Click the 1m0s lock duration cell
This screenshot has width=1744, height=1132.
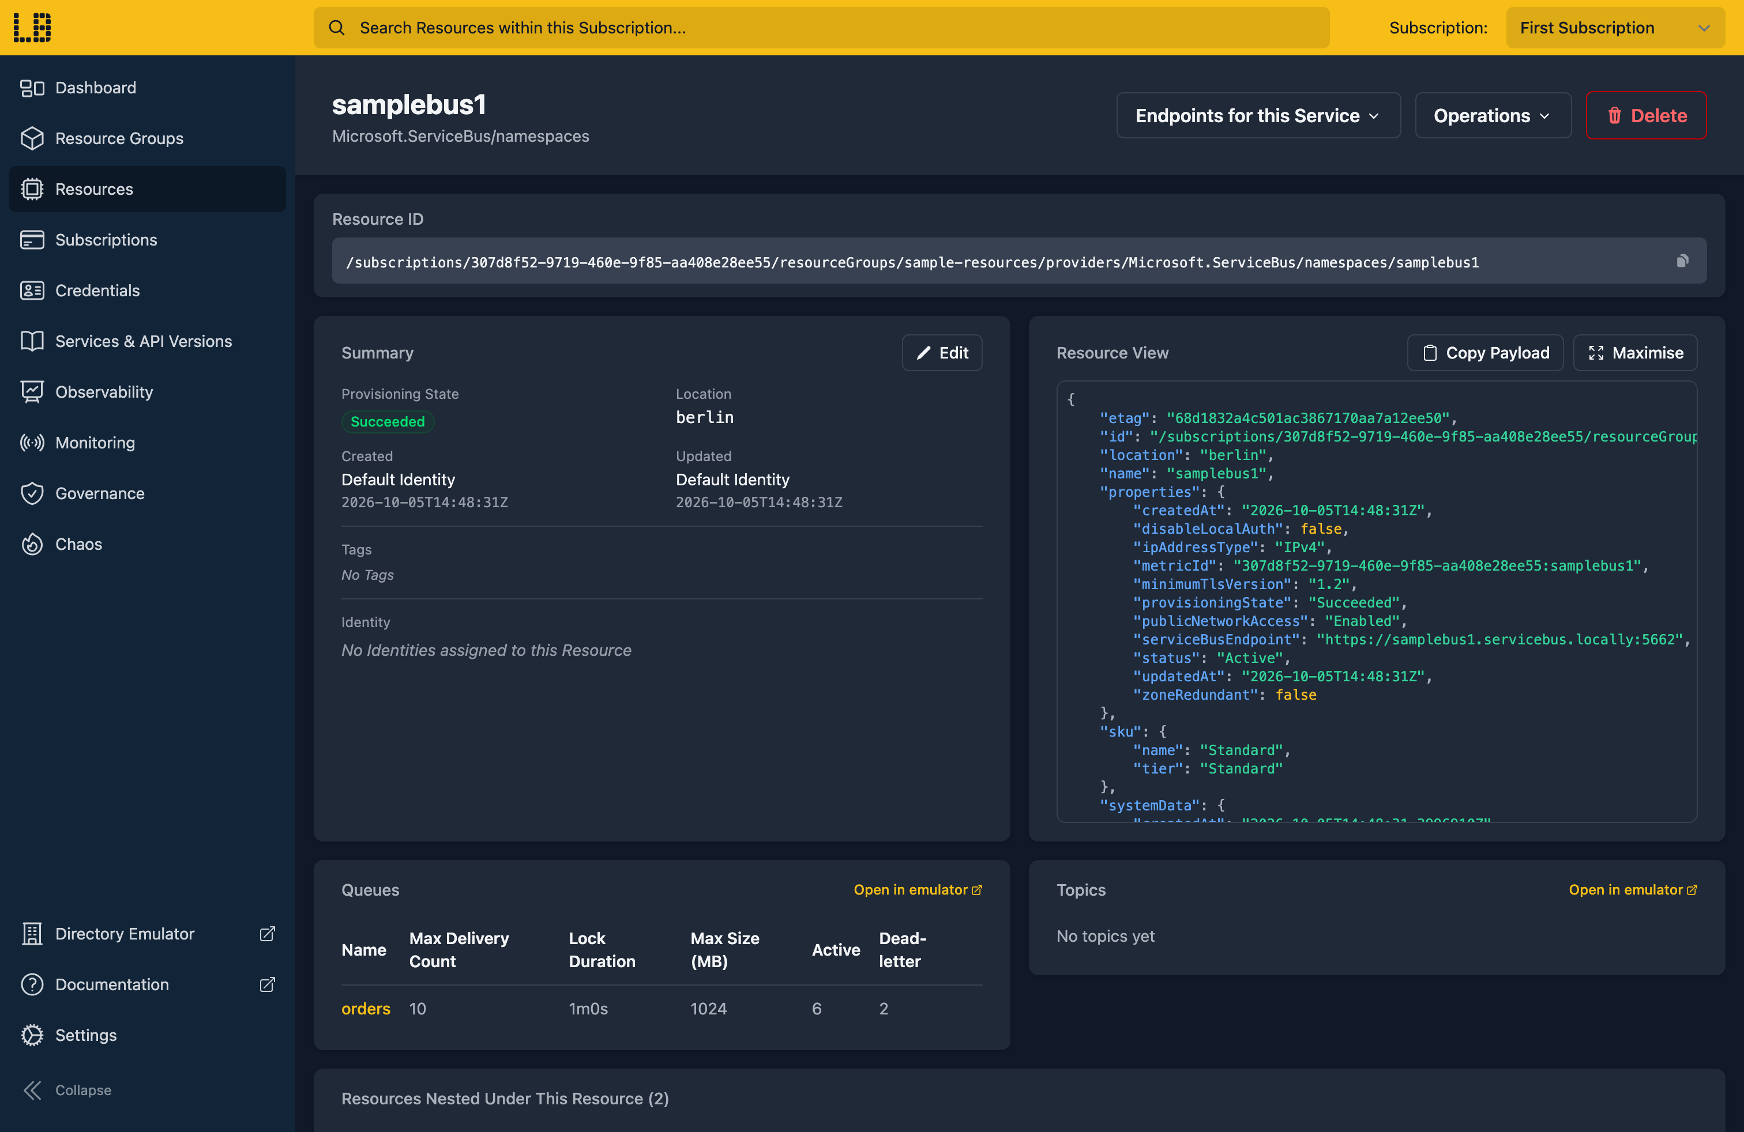(x=588, y=1008)
